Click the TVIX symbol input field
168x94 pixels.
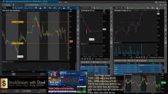[7, 8]
